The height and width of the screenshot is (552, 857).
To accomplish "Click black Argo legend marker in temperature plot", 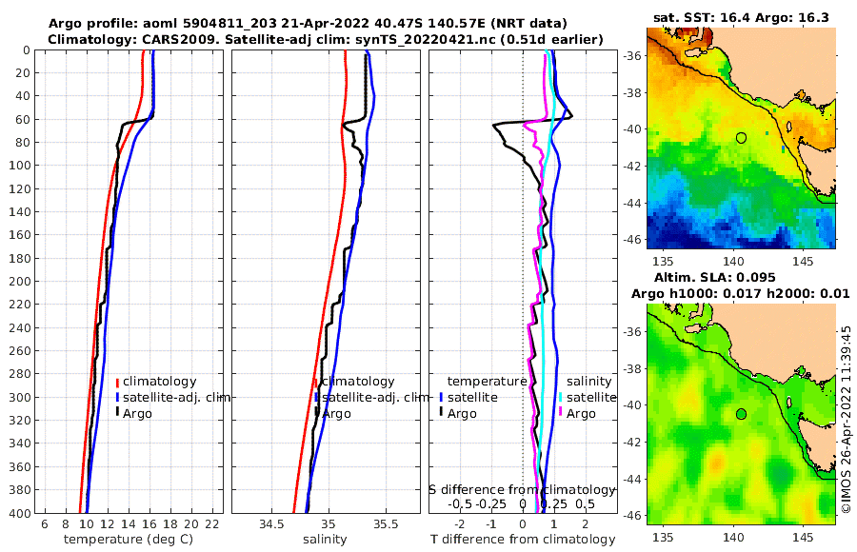I will coord(117,413).
